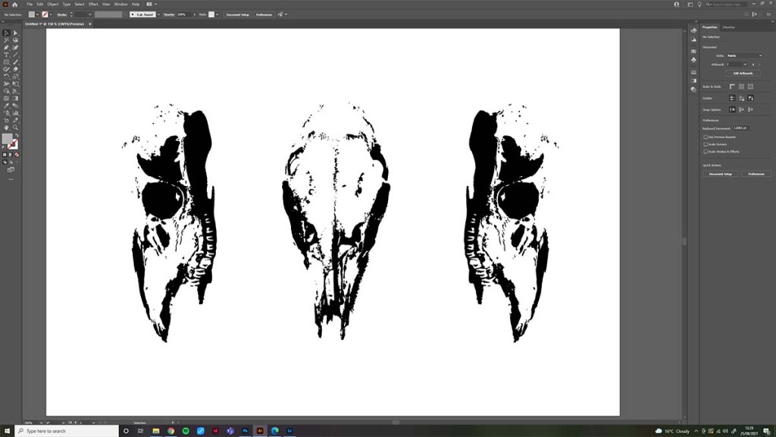Click the Fill color swatch in toolbar
Screen dimensions: 776x437
point(8,139)
